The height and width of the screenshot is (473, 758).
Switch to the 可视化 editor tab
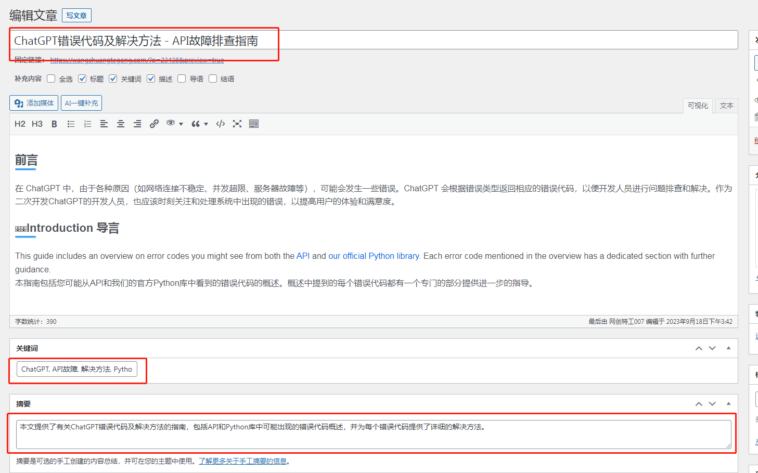(x=698, y=106)
